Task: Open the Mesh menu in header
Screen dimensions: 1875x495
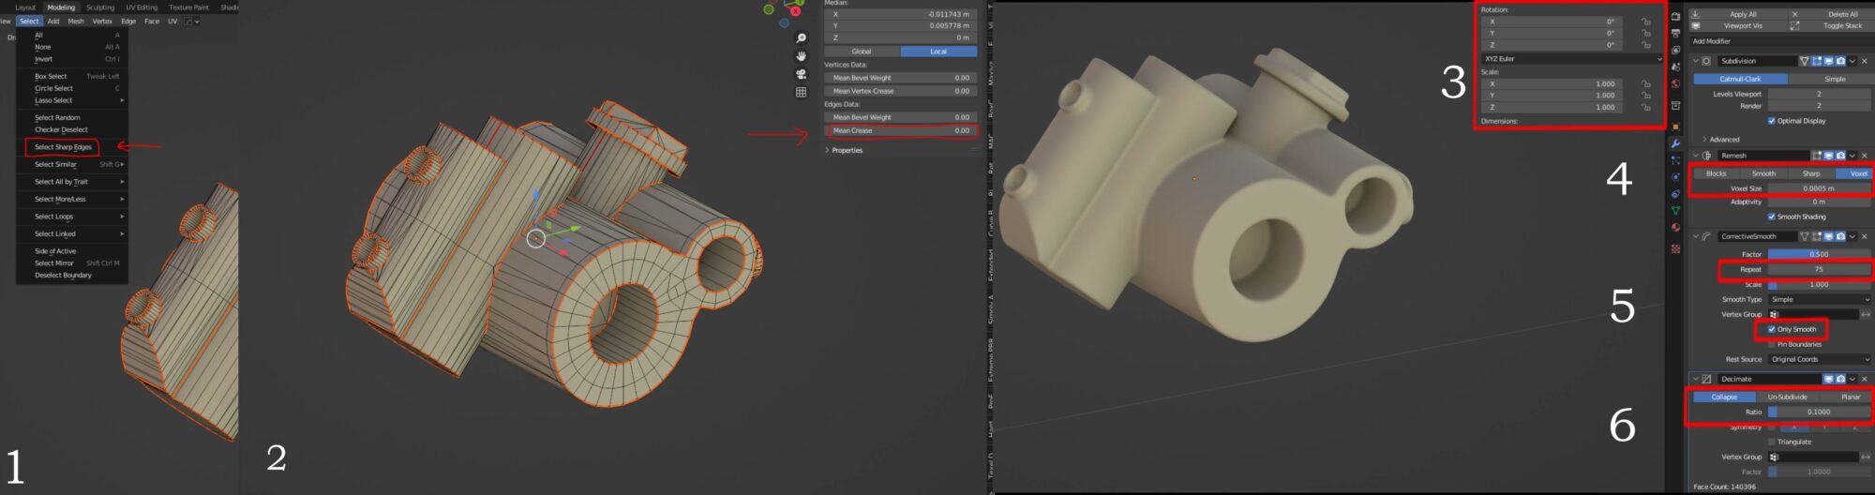Action: (x=76, y=21)
